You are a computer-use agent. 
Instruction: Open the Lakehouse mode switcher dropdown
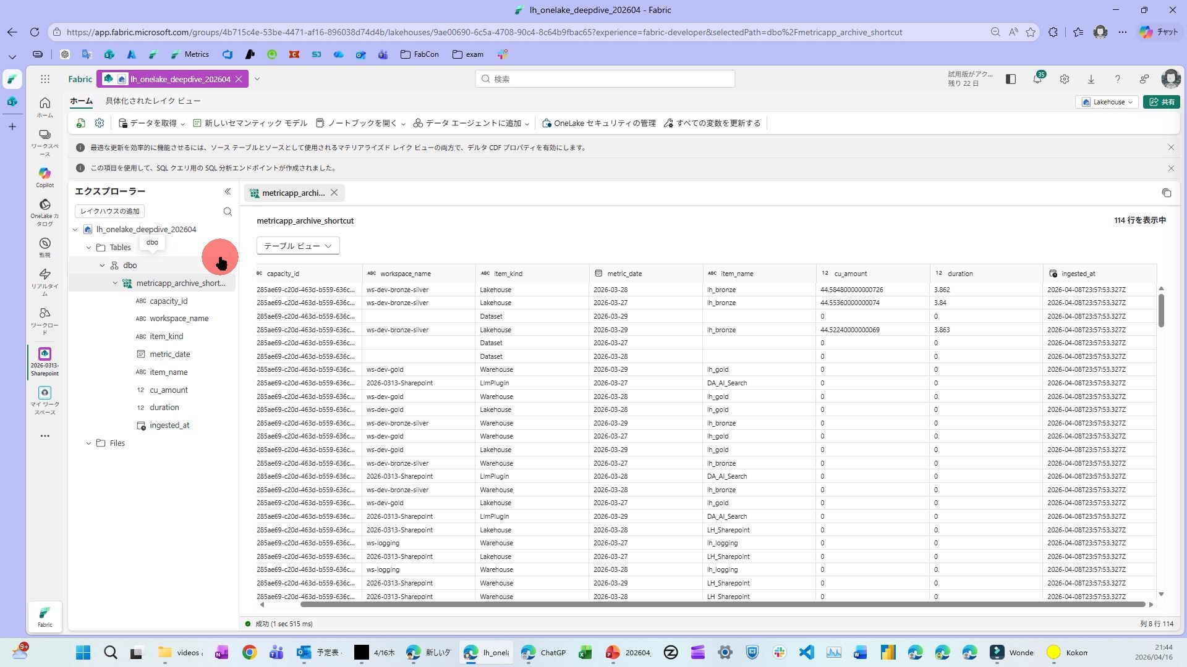(x=1107, y=102)
